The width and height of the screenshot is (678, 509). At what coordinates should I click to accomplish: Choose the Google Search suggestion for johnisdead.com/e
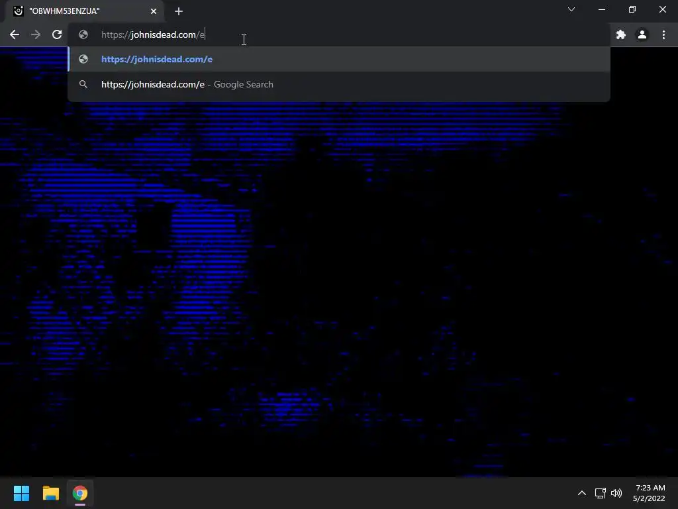[339, 84]
